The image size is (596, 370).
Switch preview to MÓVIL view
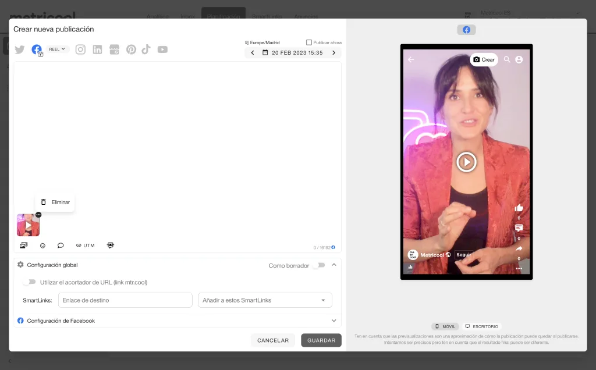445,326
